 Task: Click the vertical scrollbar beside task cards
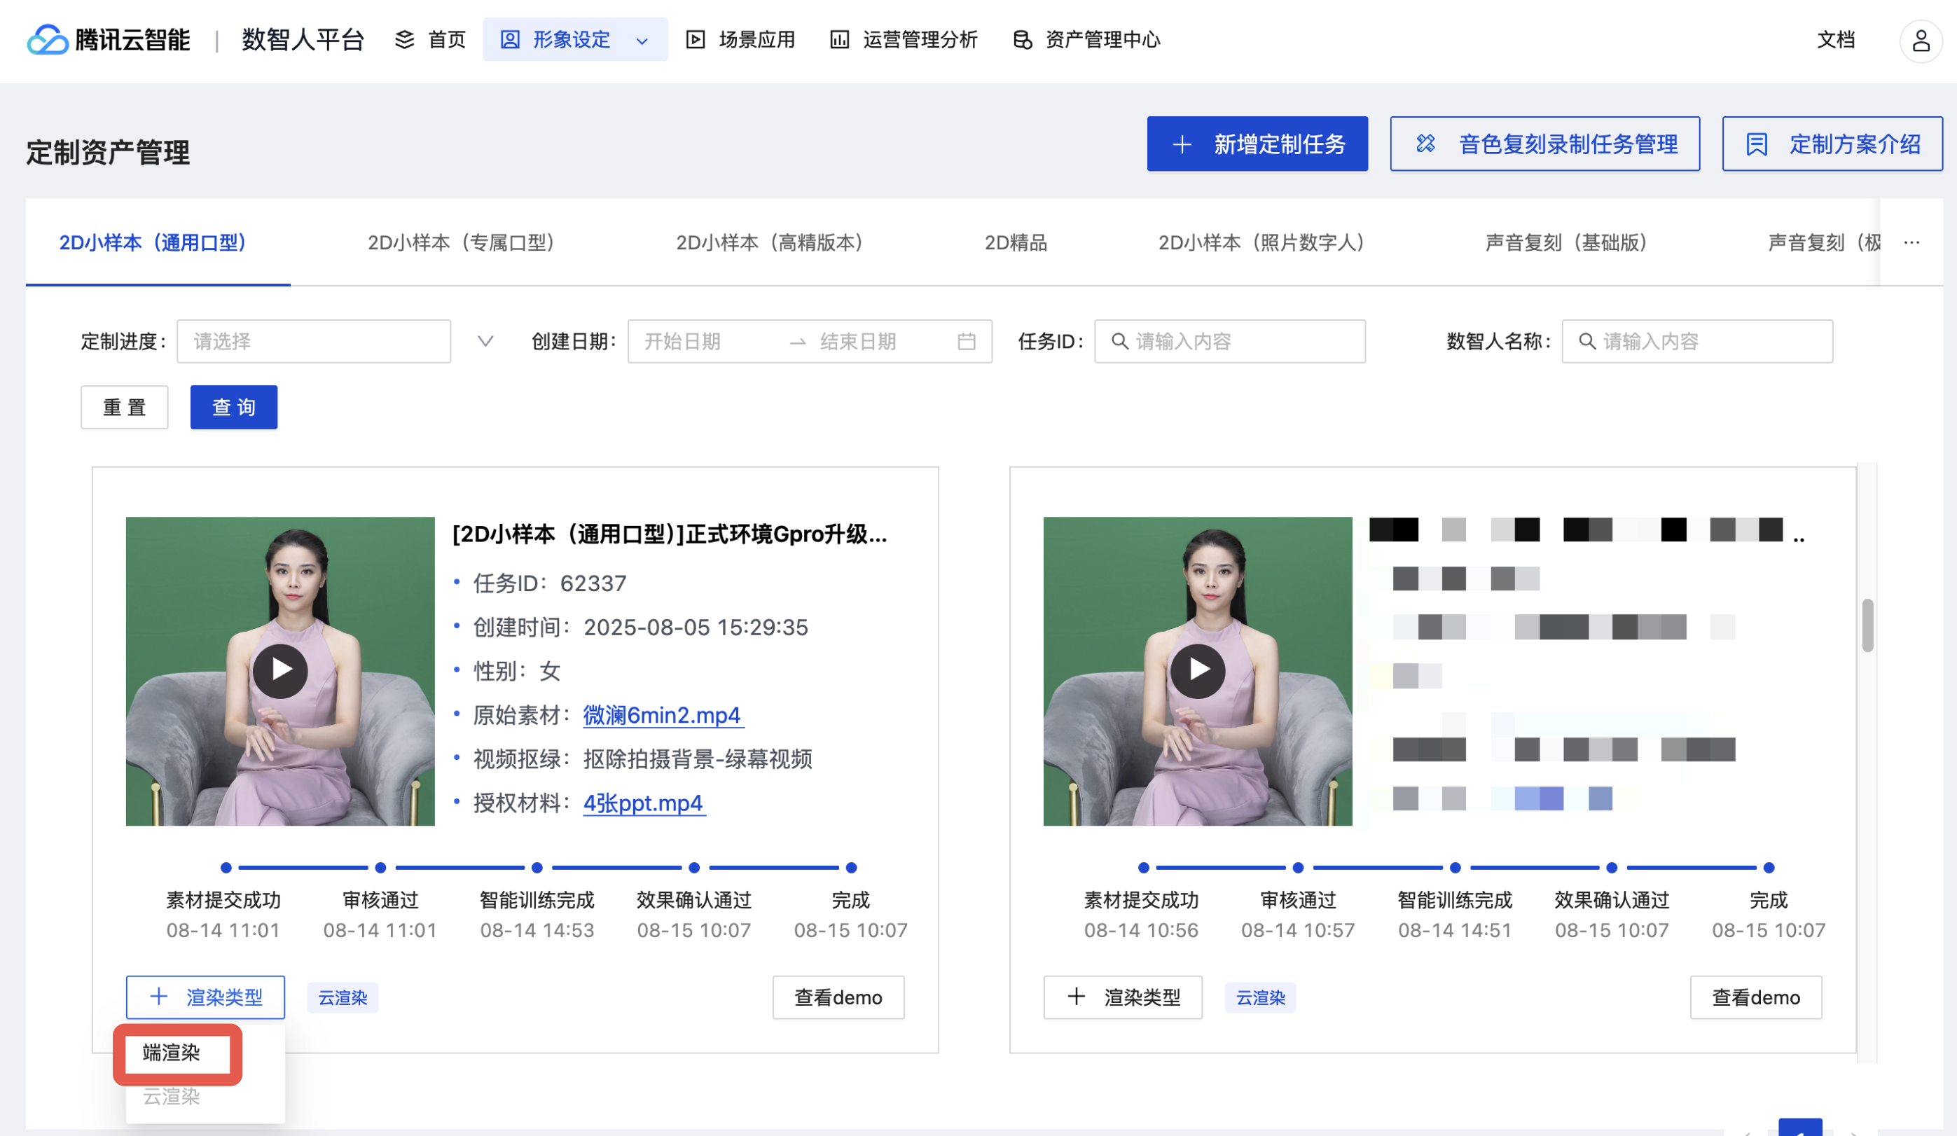coord(1867,626)
